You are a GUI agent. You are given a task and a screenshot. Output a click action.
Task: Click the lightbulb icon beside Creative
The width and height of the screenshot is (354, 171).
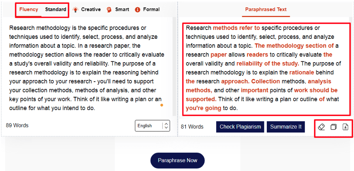click(75, 9)
